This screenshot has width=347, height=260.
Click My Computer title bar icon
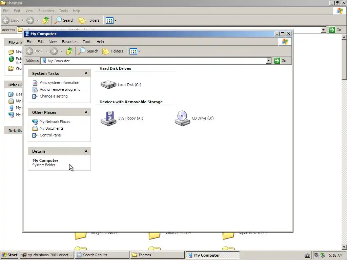[x=27, y=34]
